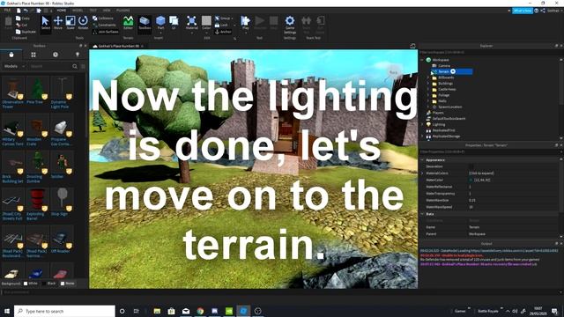
Task: Activate the Rotate tool
Action: click(x=83, y=23)
